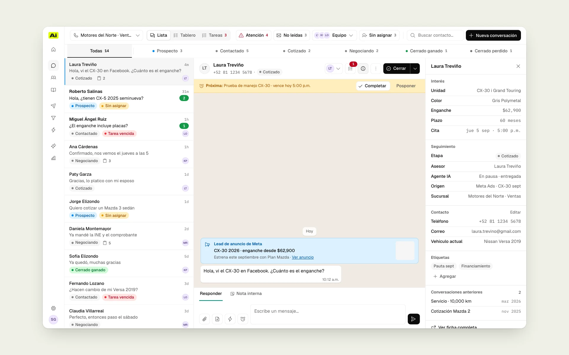Follow the Ver anuncio link
The image size is (569, 355).
pos(303,257)
